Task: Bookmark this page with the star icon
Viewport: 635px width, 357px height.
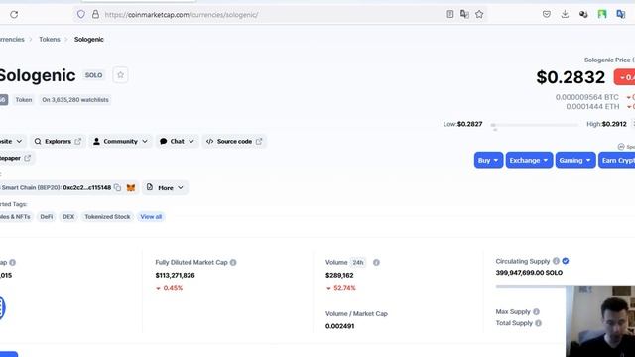Action: [x=479, y=14]
